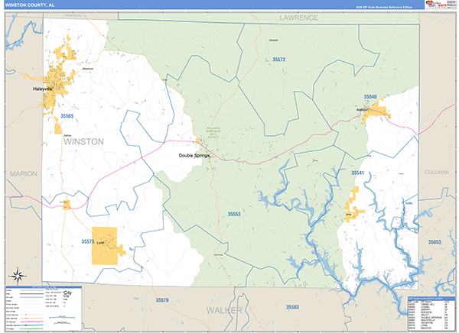
Task: Select the FRANKLIN county label
Action: (73, 15)
